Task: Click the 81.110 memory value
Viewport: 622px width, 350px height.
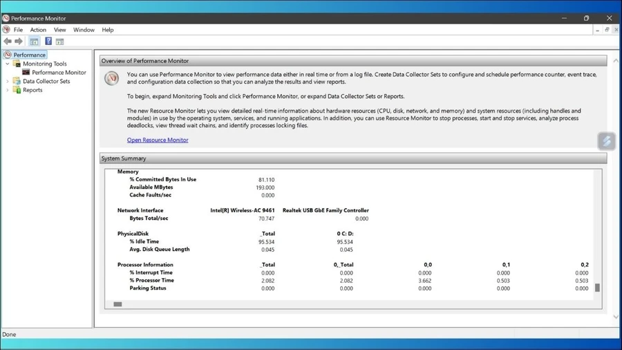Action: [x=266, y=180]
